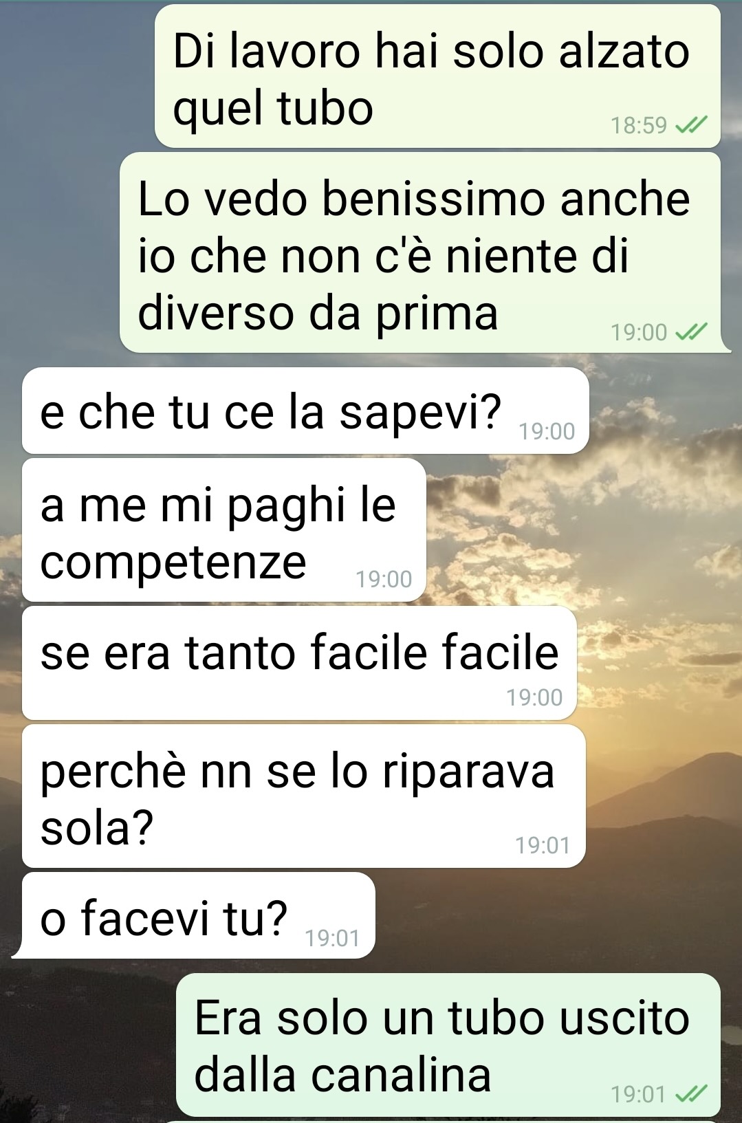Screen dimensions: 742x1123
Task: Select the message 'se era tanto facile facile'
Action: click(299, 664)
